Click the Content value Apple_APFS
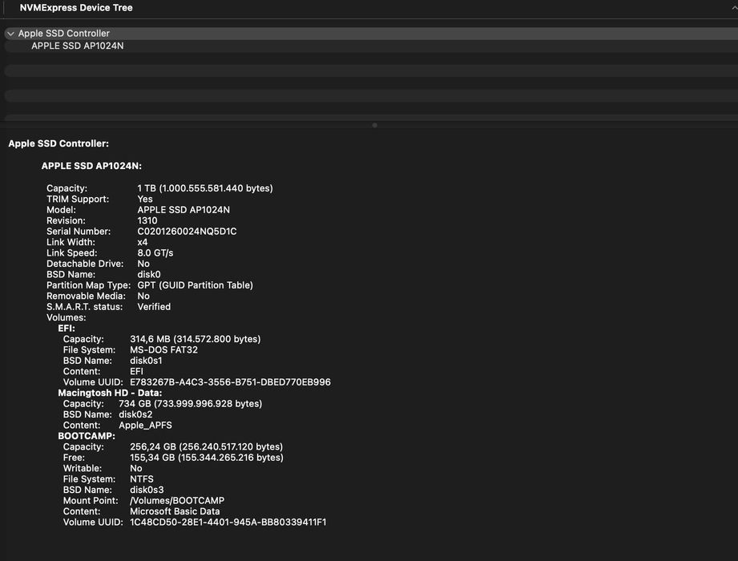This screenshot has width=738, height=561. (145, 426)
